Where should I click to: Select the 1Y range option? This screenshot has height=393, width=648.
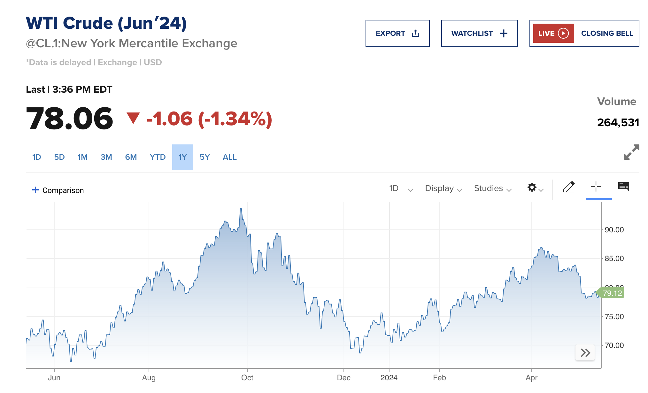tap(182, 157)
